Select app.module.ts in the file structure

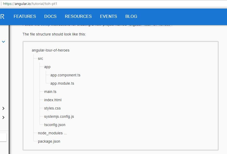coord(62,83)
